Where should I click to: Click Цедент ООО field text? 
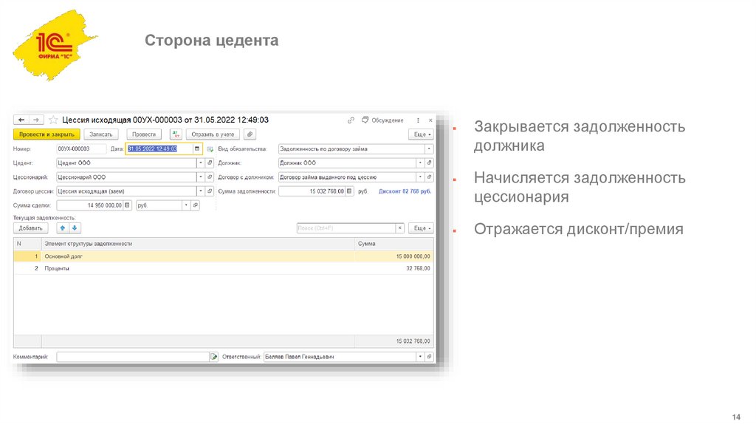(75, 163)
